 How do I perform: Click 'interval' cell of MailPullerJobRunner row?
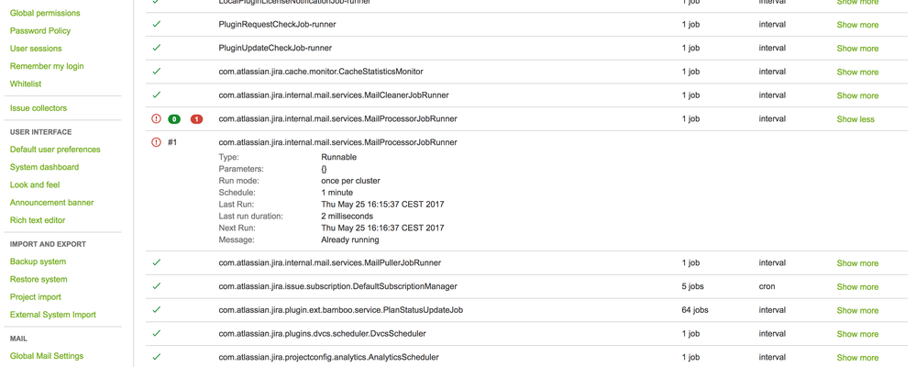772,263
